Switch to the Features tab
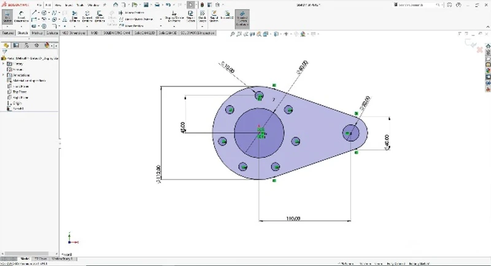Screen dimensions: 491x266 point(8,33)
